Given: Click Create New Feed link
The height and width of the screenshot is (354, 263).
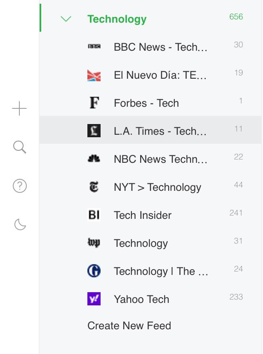Looking at the screenshot, I should [129, 326].
